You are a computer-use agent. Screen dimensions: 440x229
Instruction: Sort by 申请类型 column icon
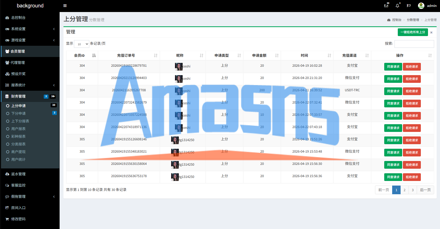(239, 55)
